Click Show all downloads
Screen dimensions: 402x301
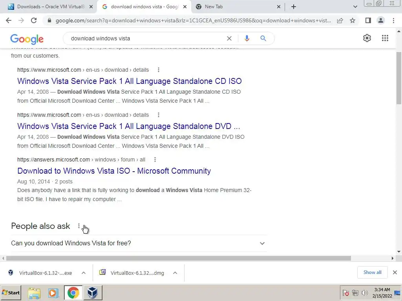tap(372, 272)
